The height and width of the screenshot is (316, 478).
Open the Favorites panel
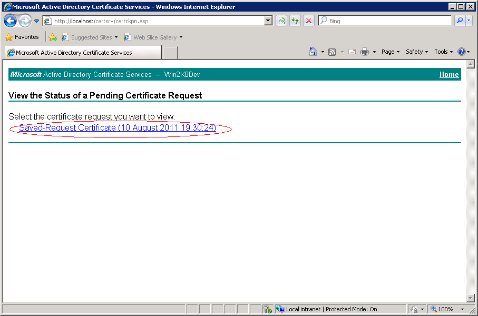click(22, 37)
